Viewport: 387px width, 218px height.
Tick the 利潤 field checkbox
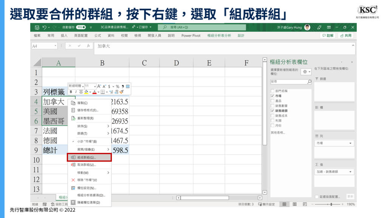coord(272,121)
